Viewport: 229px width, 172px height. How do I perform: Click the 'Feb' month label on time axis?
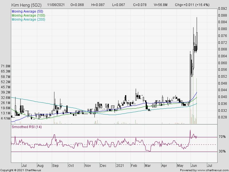click(134, 166)
